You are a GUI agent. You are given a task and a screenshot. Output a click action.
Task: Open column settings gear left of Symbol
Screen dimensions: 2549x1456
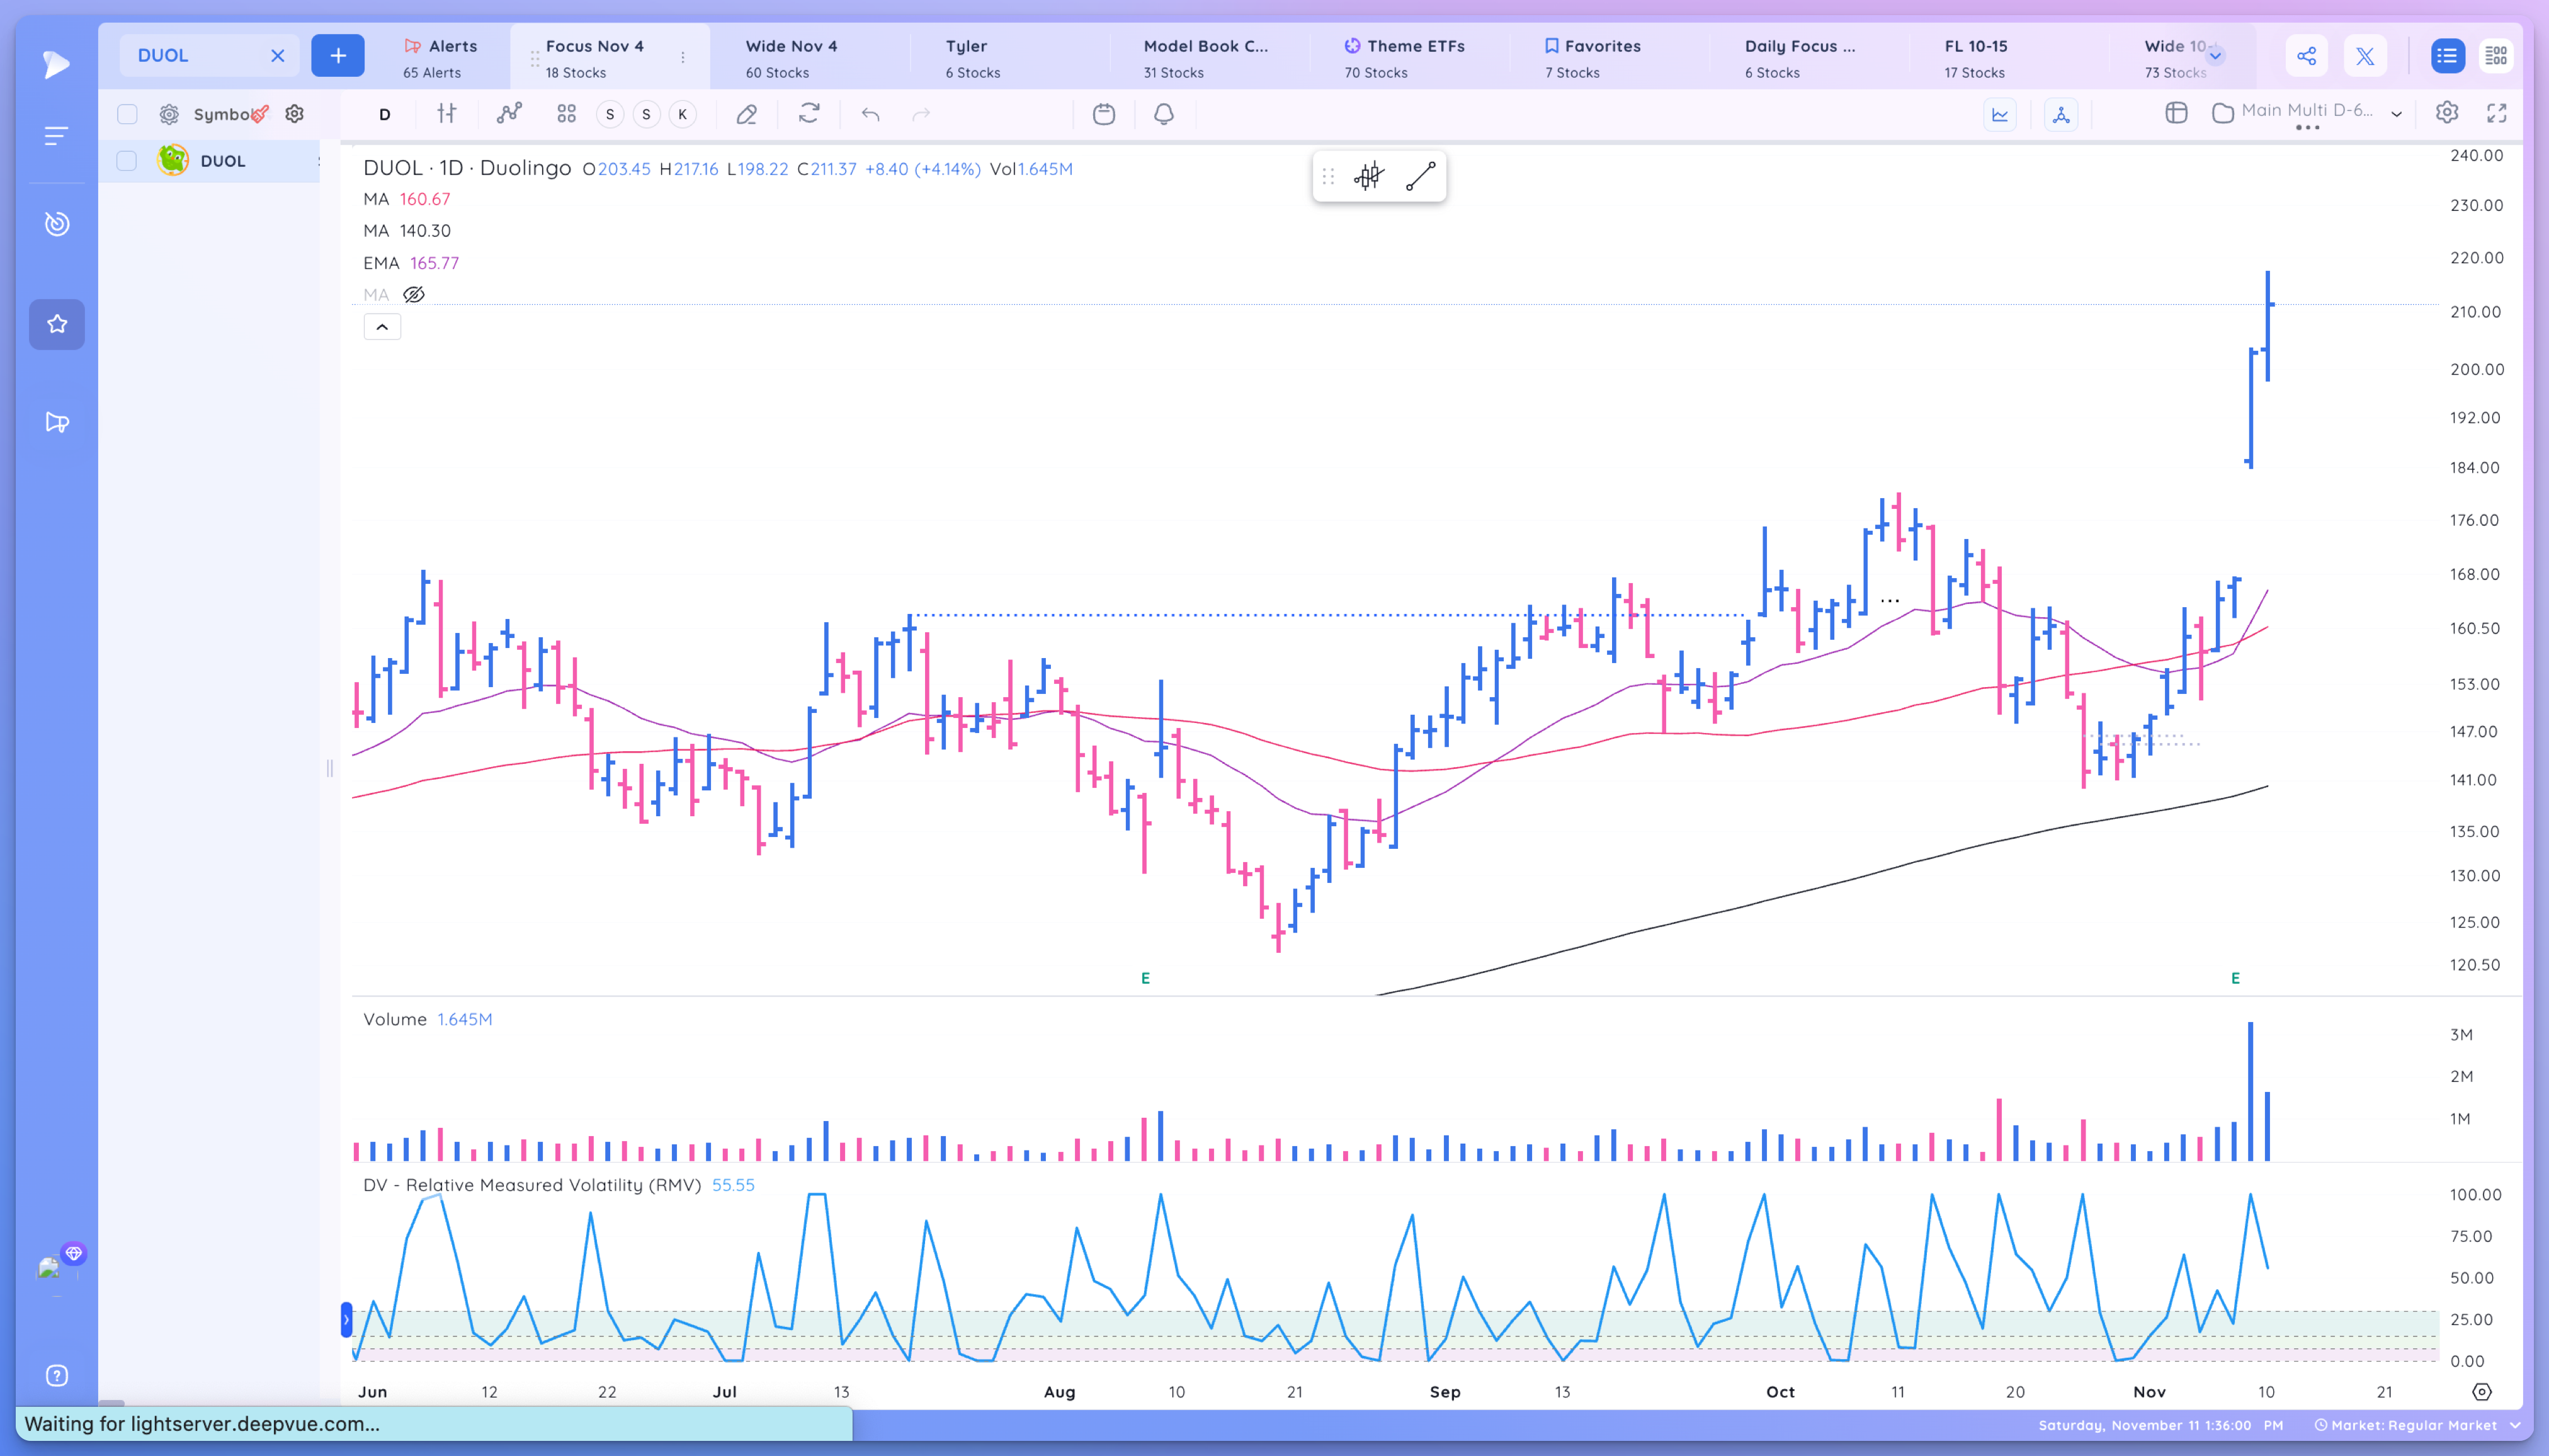pos(169,114)
